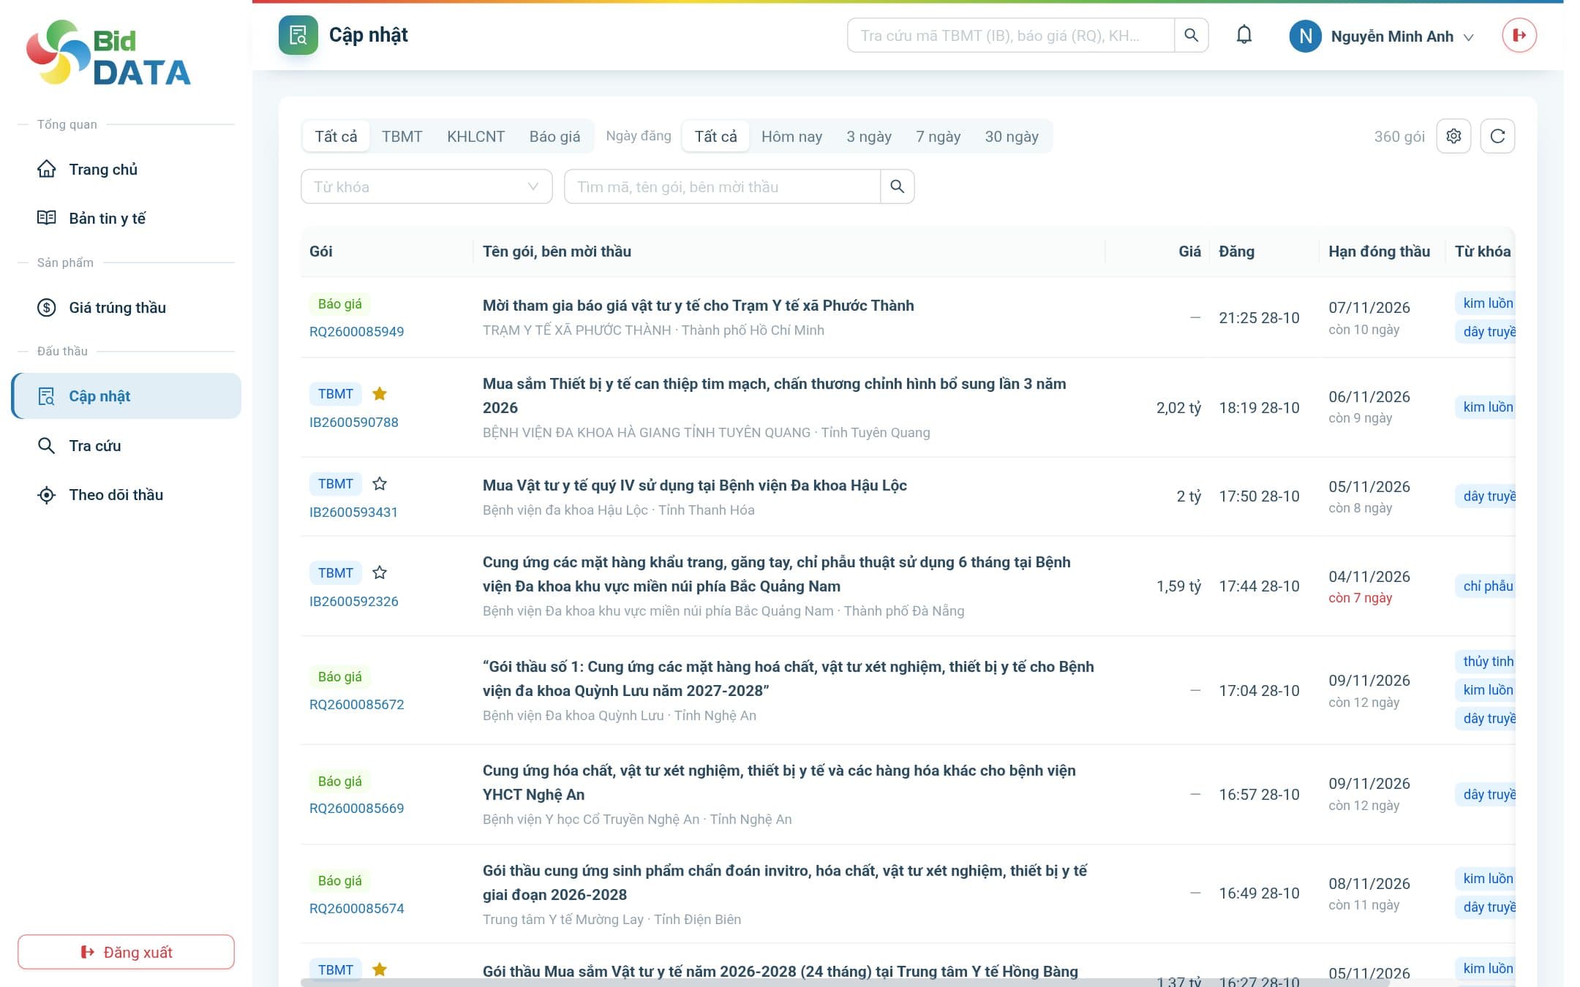Click the thủy tinh keyword tag

(x=1486, y=662)
